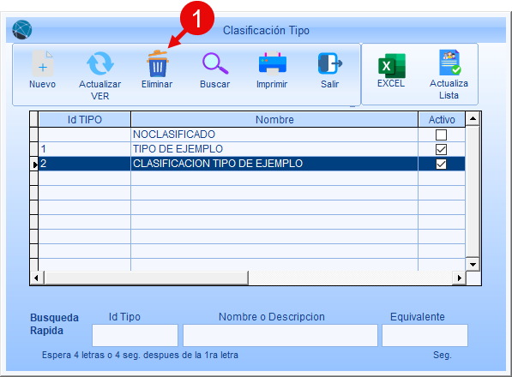Open search with the Buscar magnifier icon
The height and width of the screenshot is (377, 512).
pyautogui.click(x=215, y=63)
